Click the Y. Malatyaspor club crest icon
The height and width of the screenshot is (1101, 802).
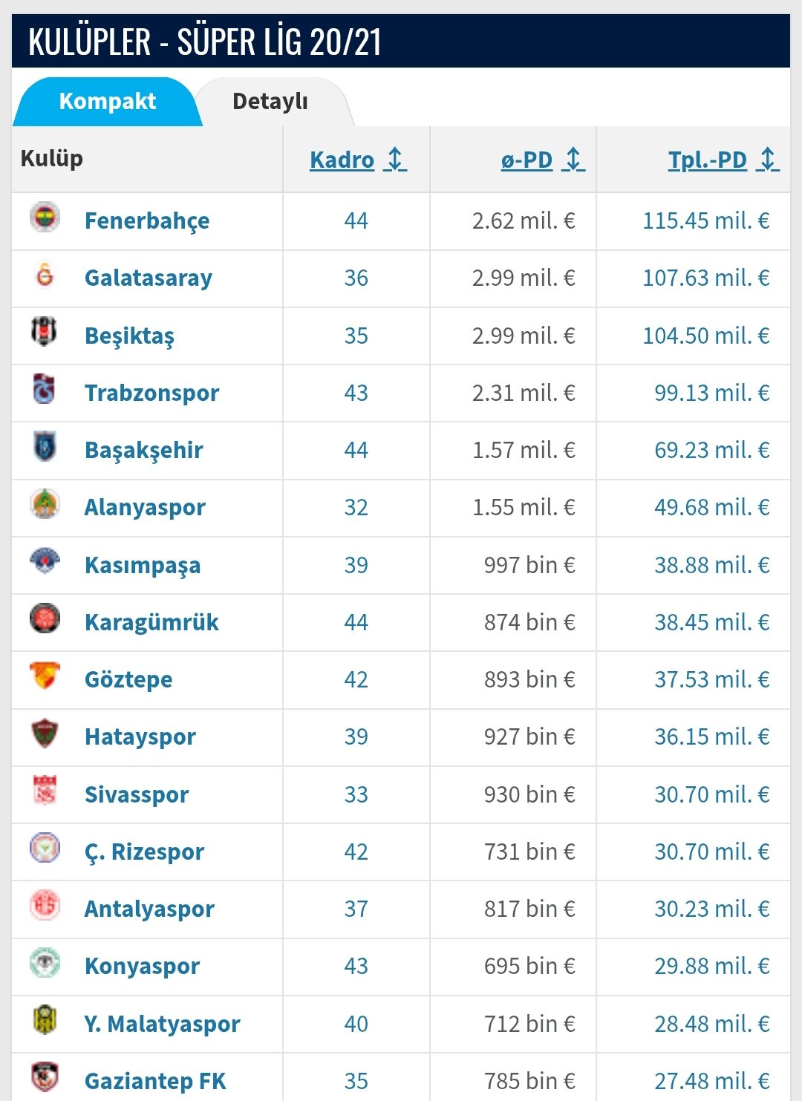click(x=45, y=1020)
